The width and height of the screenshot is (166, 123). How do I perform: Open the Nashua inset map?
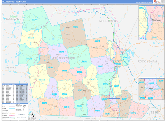(x=152, y=89)
